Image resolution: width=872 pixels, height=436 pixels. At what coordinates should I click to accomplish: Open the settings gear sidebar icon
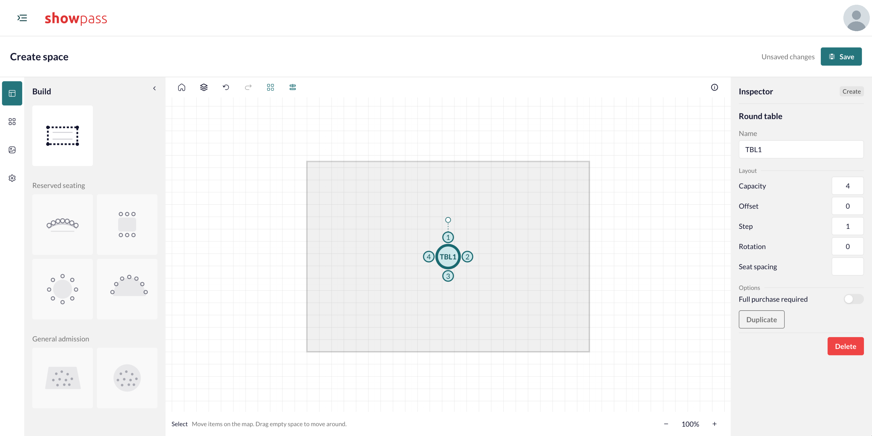click(x=12, y=178)
